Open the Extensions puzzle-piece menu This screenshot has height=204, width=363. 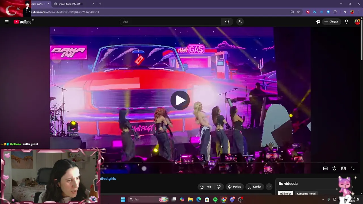tap(335, 12)
